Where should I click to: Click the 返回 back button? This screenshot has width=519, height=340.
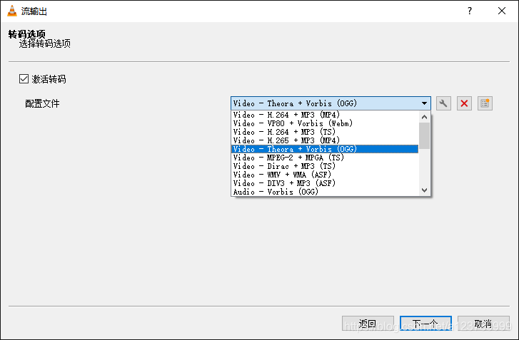[368, 324]
